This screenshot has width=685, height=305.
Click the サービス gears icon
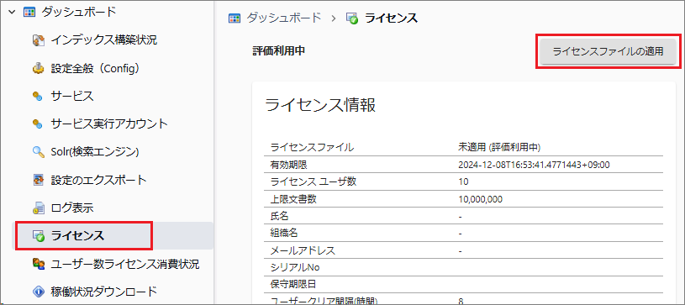39,96
